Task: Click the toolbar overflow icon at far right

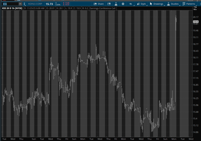Action: (199, 4)
